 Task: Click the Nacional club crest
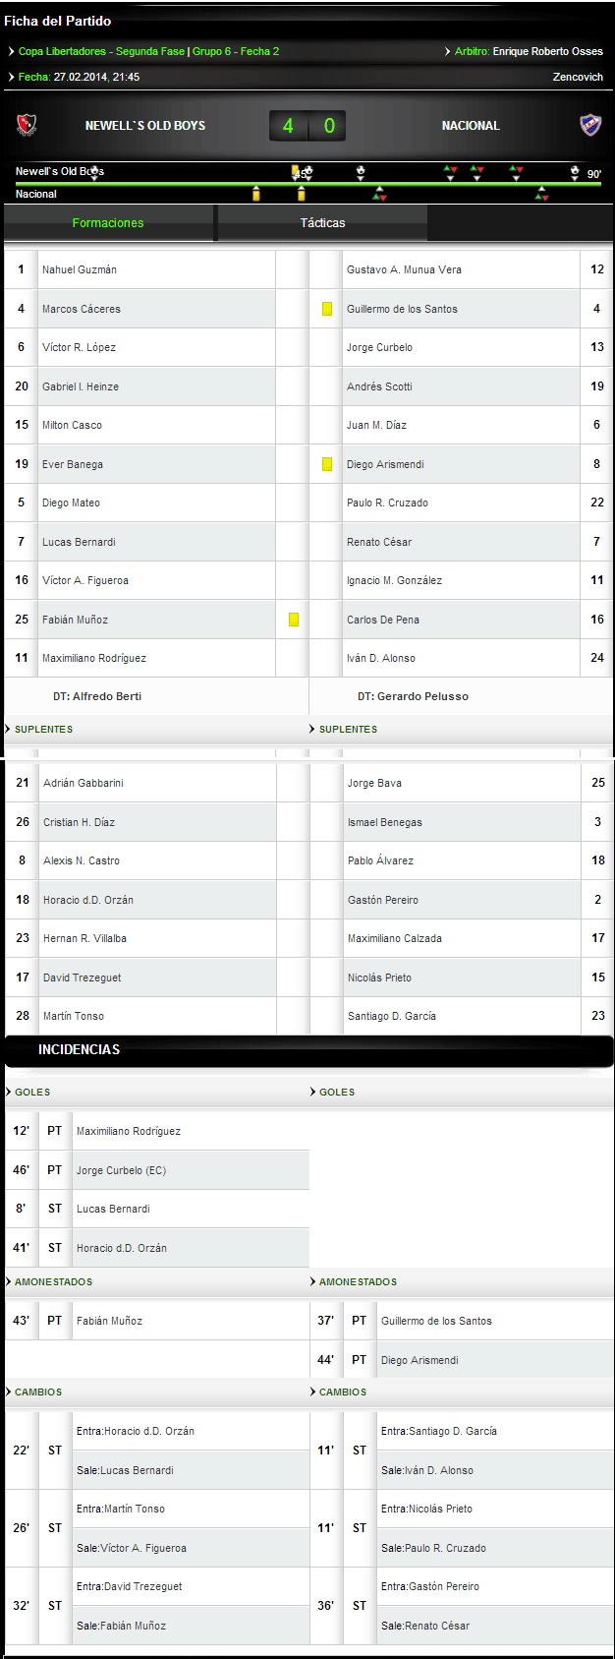pos(590,125)
